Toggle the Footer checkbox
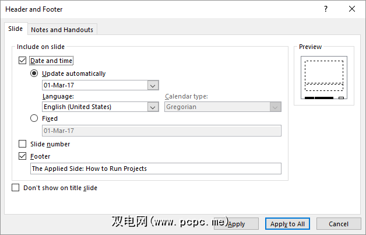366x235 pixels. point(23,156)
